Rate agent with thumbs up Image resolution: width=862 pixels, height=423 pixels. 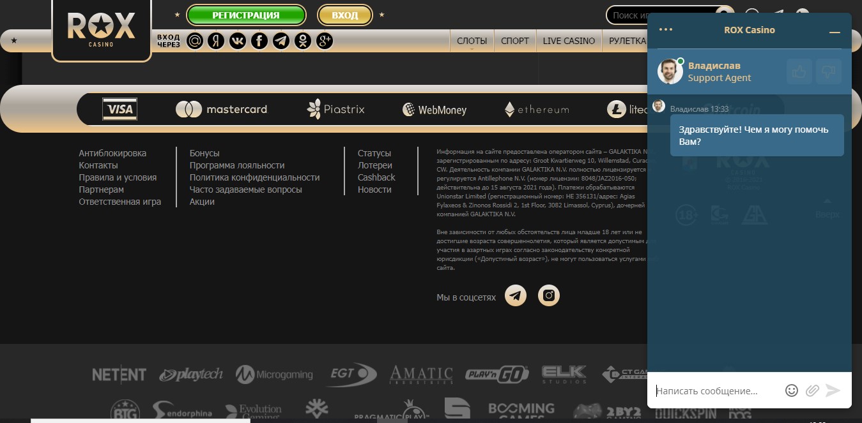click(x=799, y=71)
